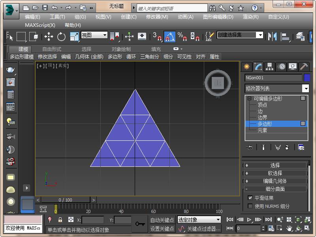
Task: Switch to the 对象绘制 ribbon tab
Action: click(x=121, y=49)
